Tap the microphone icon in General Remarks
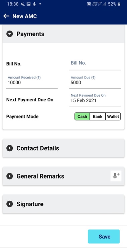127x248 pixels. [x=116, y=176]
